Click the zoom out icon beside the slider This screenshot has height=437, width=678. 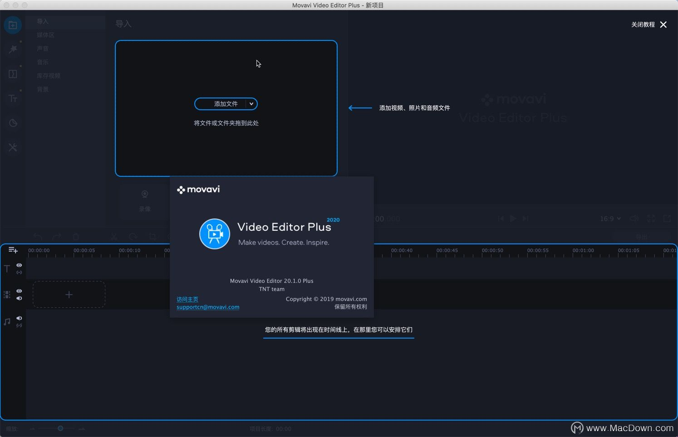(32, 428)
